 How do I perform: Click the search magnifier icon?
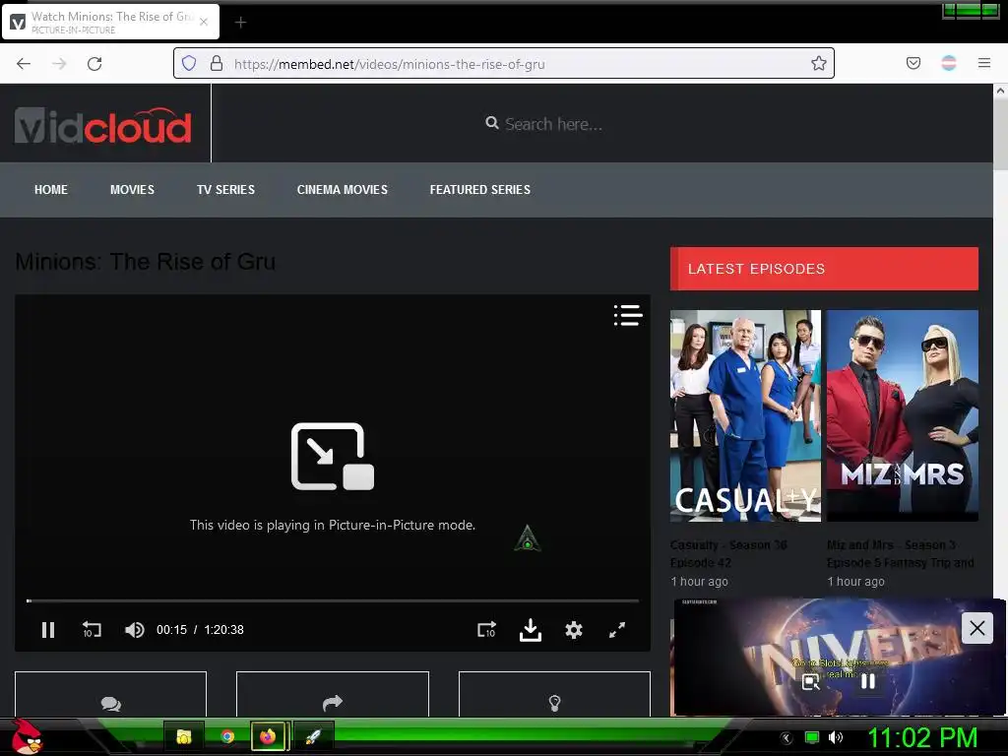[492, 123]
